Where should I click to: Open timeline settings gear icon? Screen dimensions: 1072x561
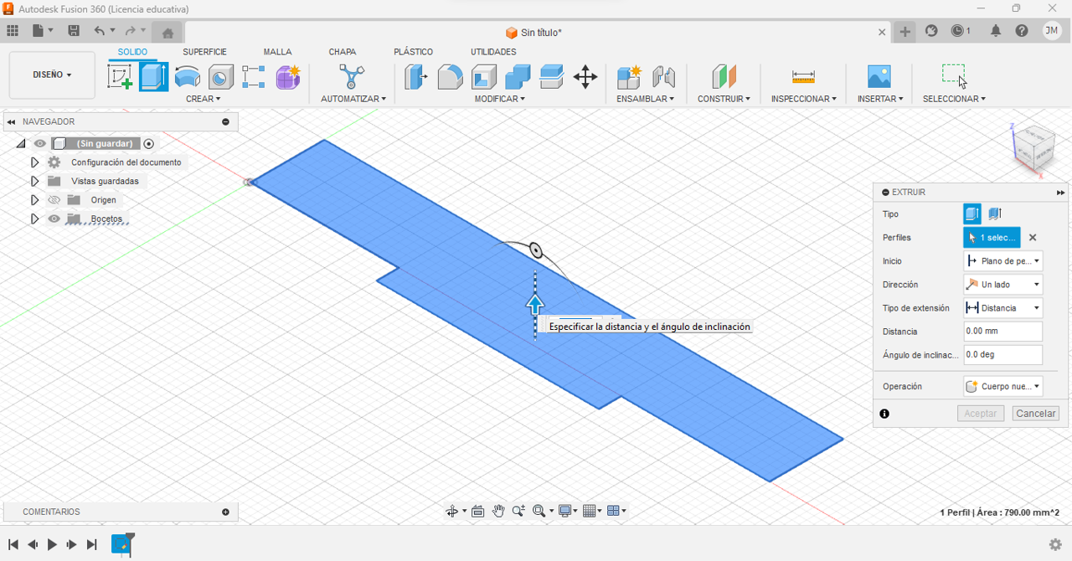pyautogui.click(x=1055, y=544)
